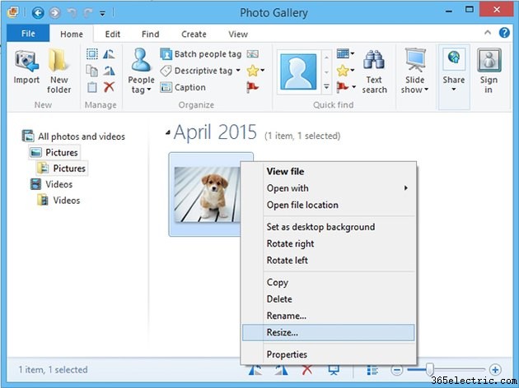Click the Forward arrow in title bar
Screen dimensions: 519x388
(x=55, y=13)
